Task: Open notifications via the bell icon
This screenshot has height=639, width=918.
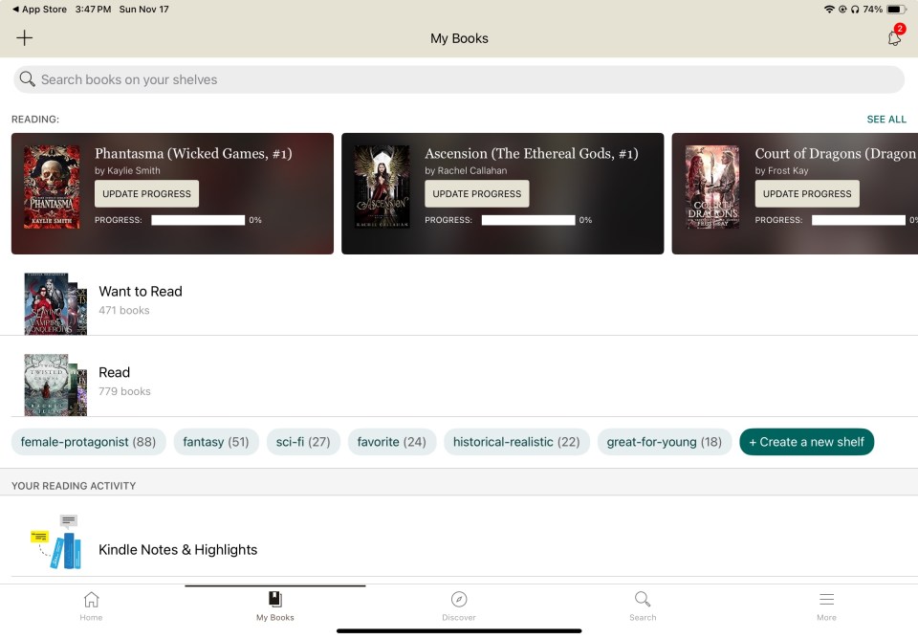Action: point(893,37)
